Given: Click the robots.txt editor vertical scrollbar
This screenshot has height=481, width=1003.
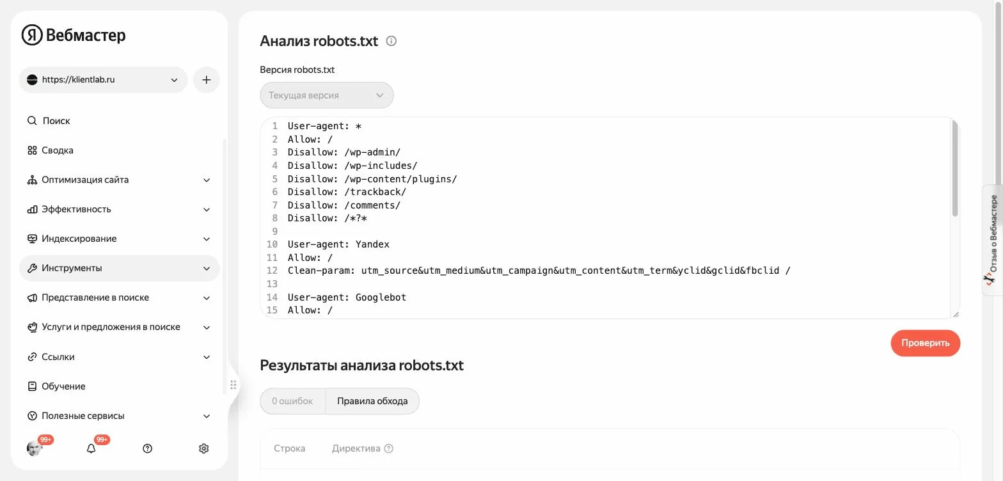Looking at the screenshot, I should (x=955, y=168).
